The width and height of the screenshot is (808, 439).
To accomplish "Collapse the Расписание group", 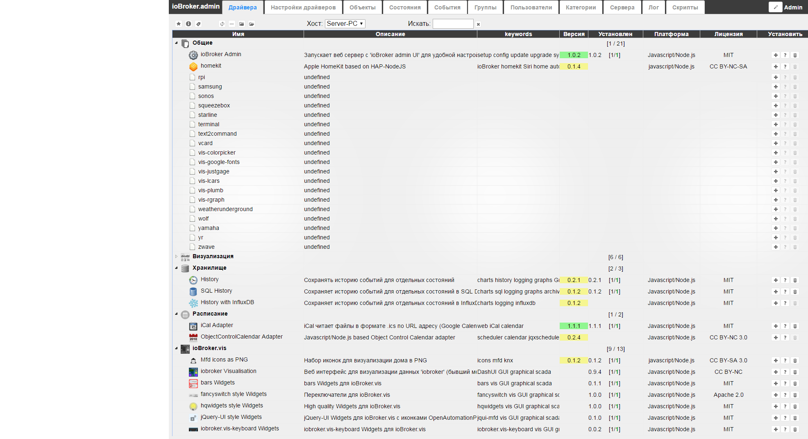I will coord(177,314).
